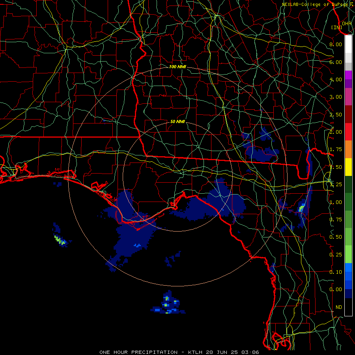Viewport: 355px width, 355px height.
Task: Click the dark red swatch beside 2.50
Action: (348, 114)
